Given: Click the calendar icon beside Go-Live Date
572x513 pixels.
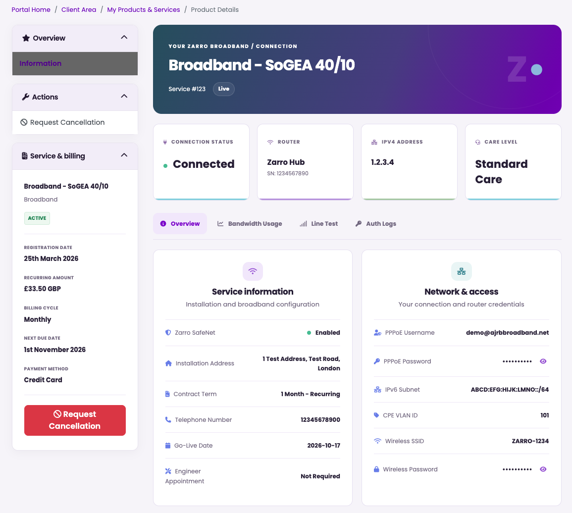Looking at the screenshot, I should click(168, 446).
